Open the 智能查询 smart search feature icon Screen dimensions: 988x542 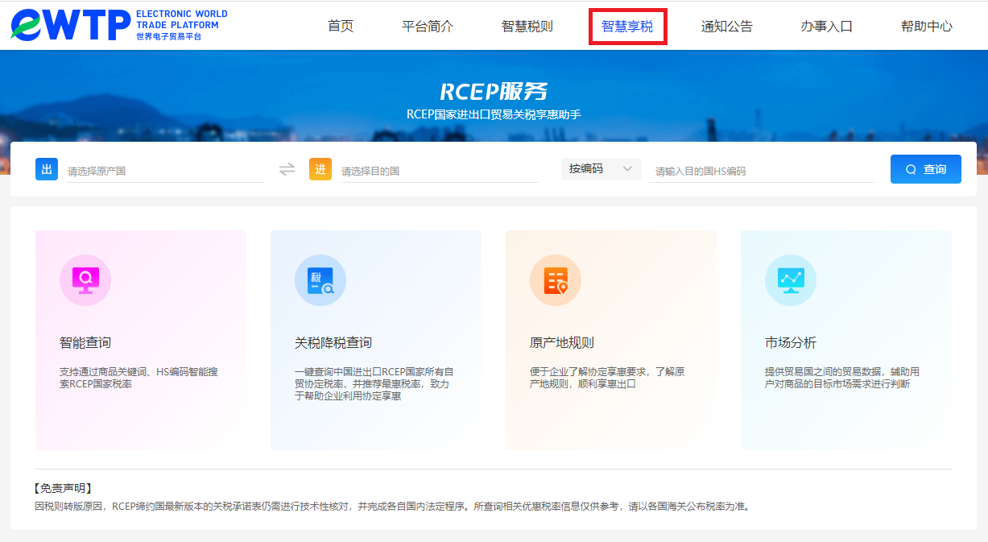point(85,279)
